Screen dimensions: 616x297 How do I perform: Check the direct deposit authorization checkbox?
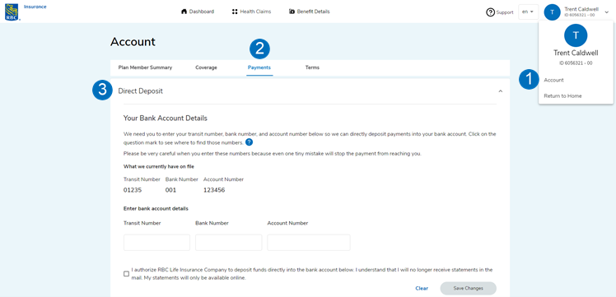[x=126, y=274]
